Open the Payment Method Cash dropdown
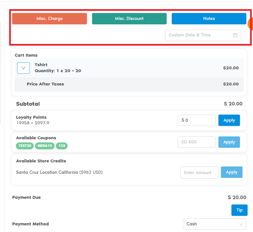This screenshot has height=232, width=253. tap(214, 224)
